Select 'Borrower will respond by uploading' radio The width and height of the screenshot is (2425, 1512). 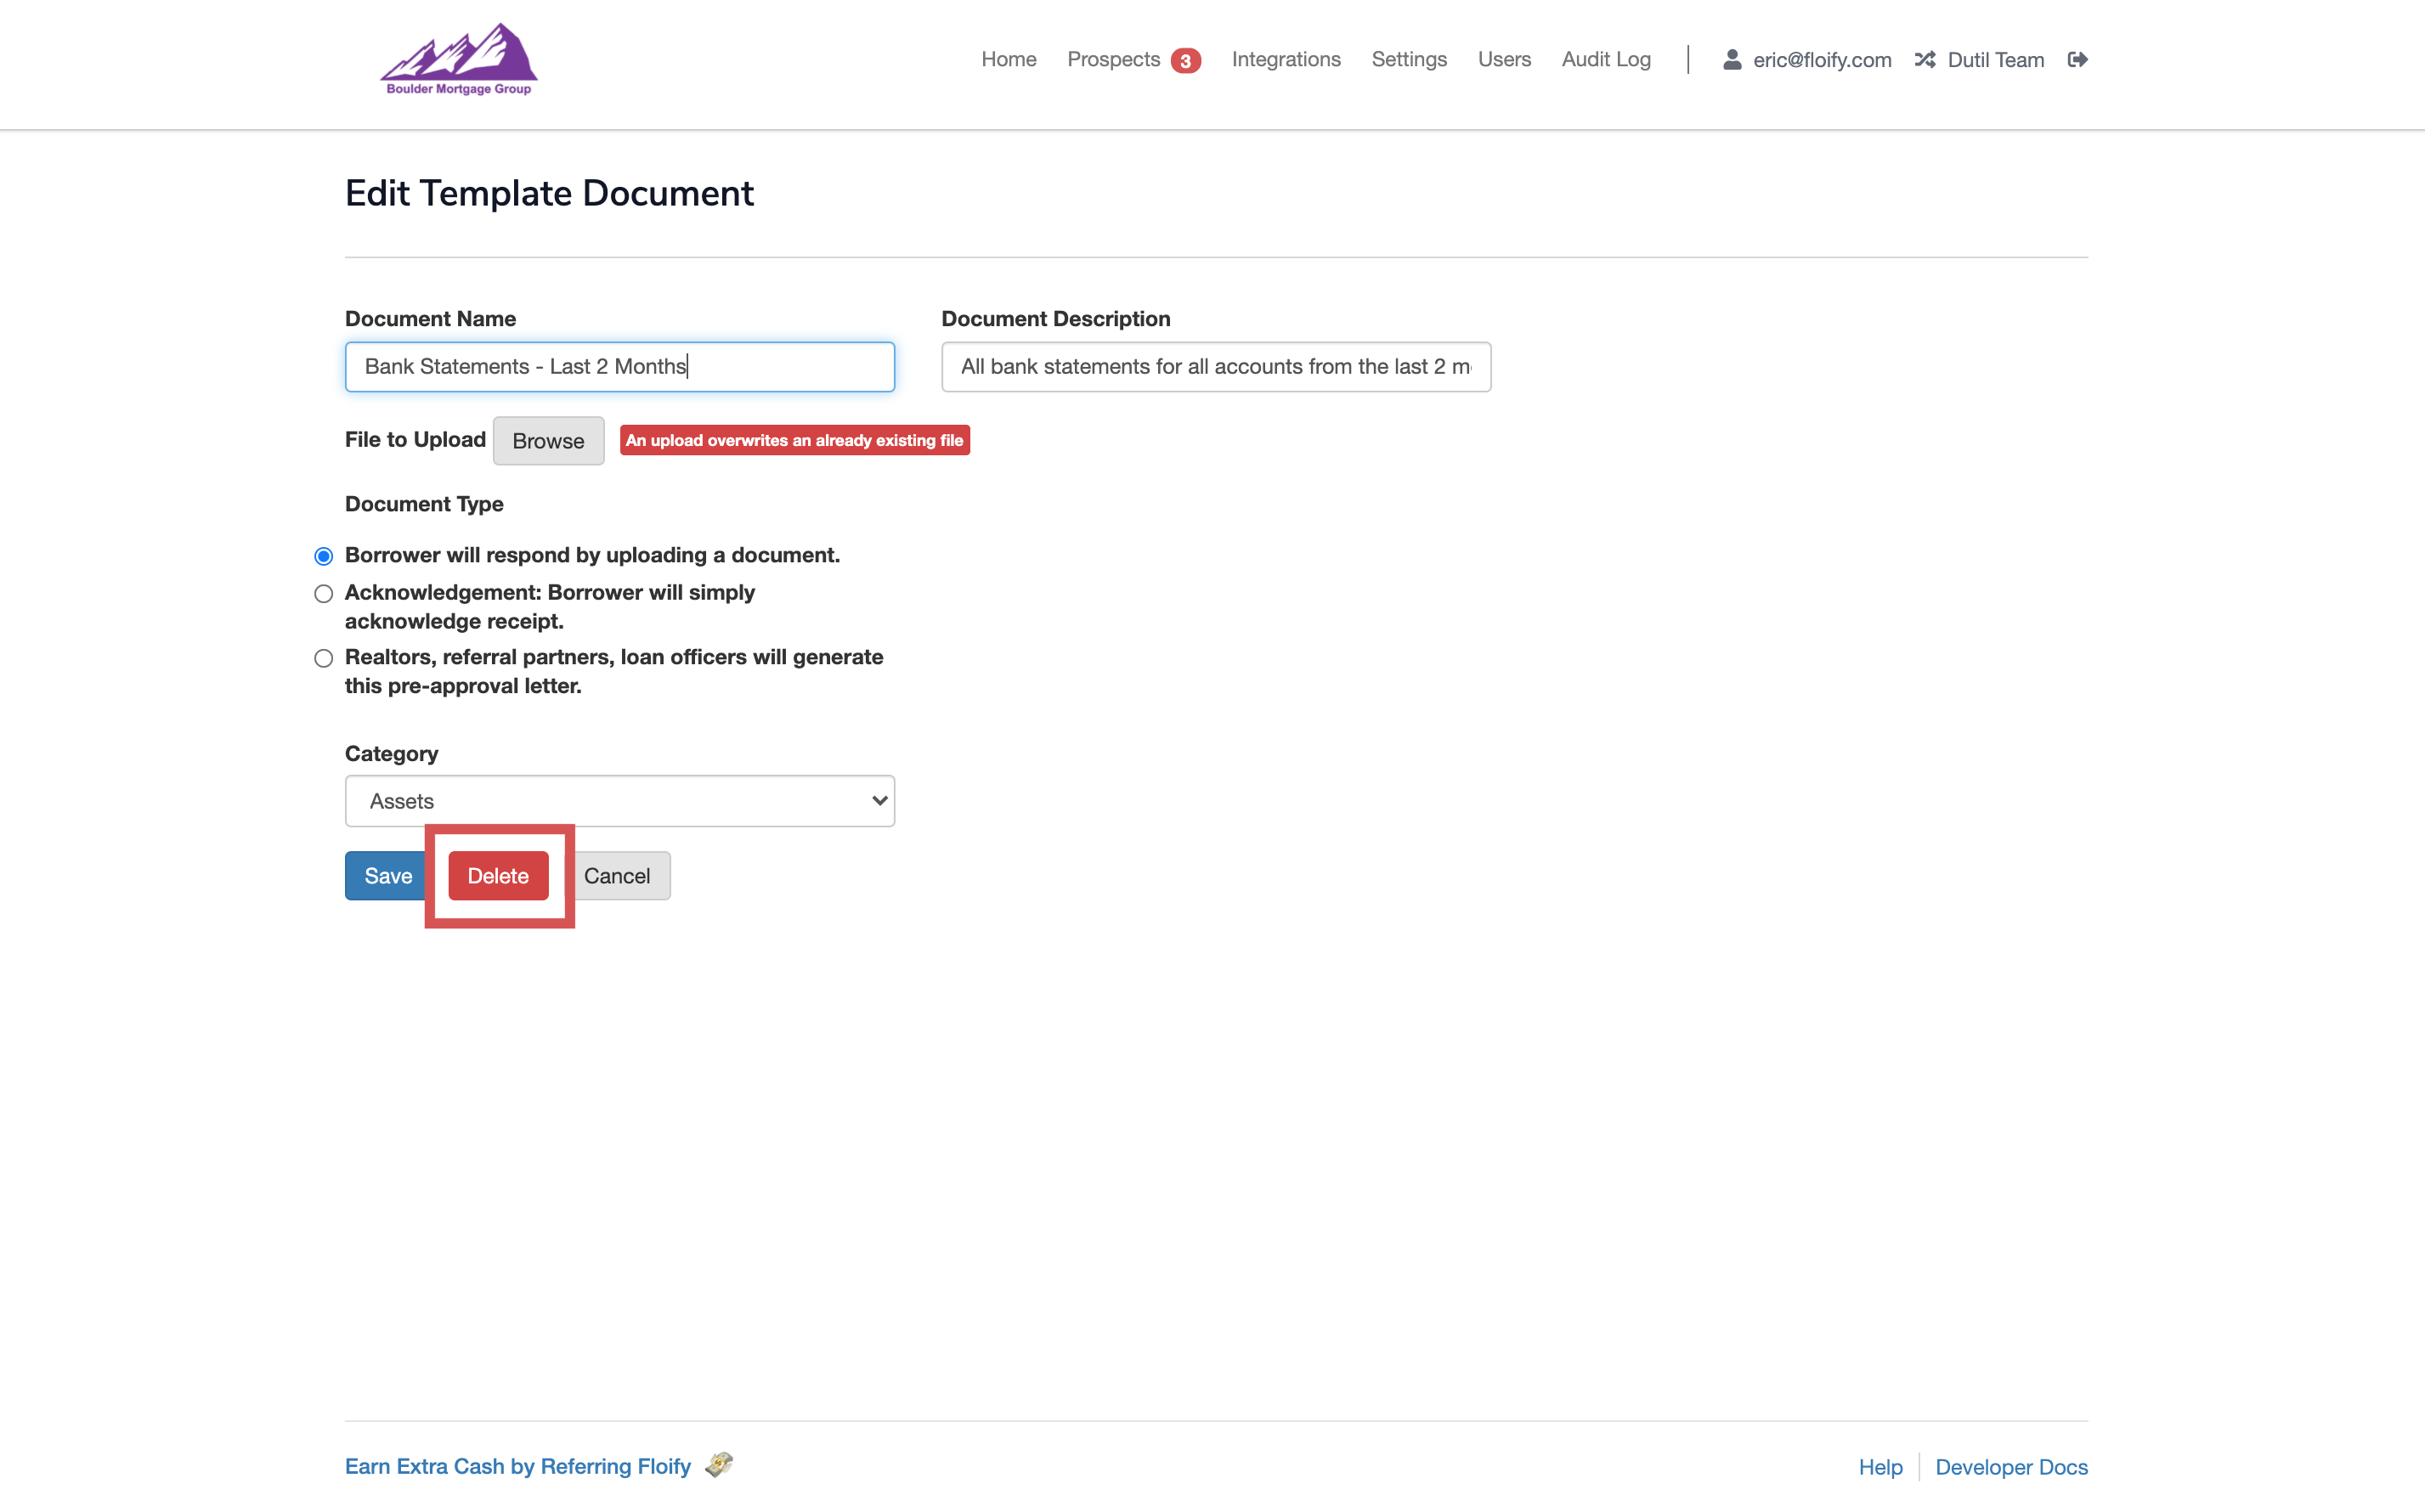(x=323, y=556)
